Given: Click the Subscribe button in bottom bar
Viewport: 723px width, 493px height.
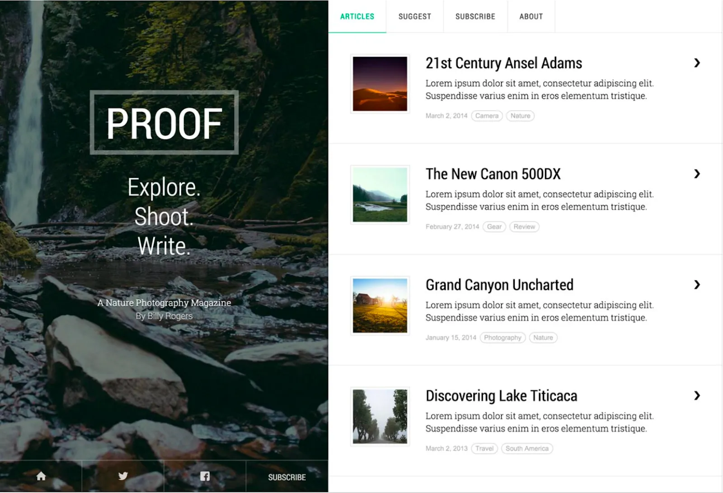Looking at the screenshot, I should coord(287,477).
